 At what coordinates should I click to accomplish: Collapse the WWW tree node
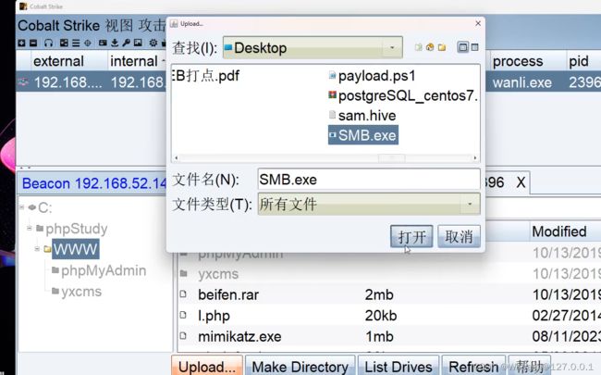click(37, 249)
